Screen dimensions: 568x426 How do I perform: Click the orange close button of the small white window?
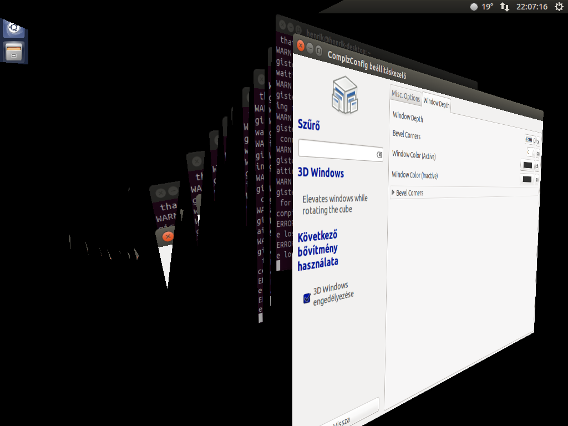pyautogui.click(x=168, y=236)
